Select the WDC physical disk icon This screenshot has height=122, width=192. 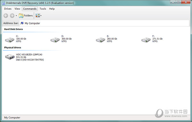[x=10, y=57]
